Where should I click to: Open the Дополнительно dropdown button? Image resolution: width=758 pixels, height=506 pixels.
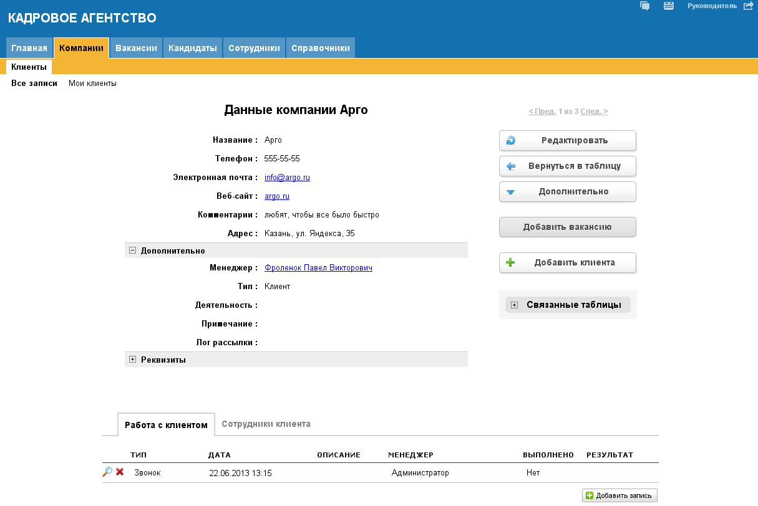[x=567, y=192]
